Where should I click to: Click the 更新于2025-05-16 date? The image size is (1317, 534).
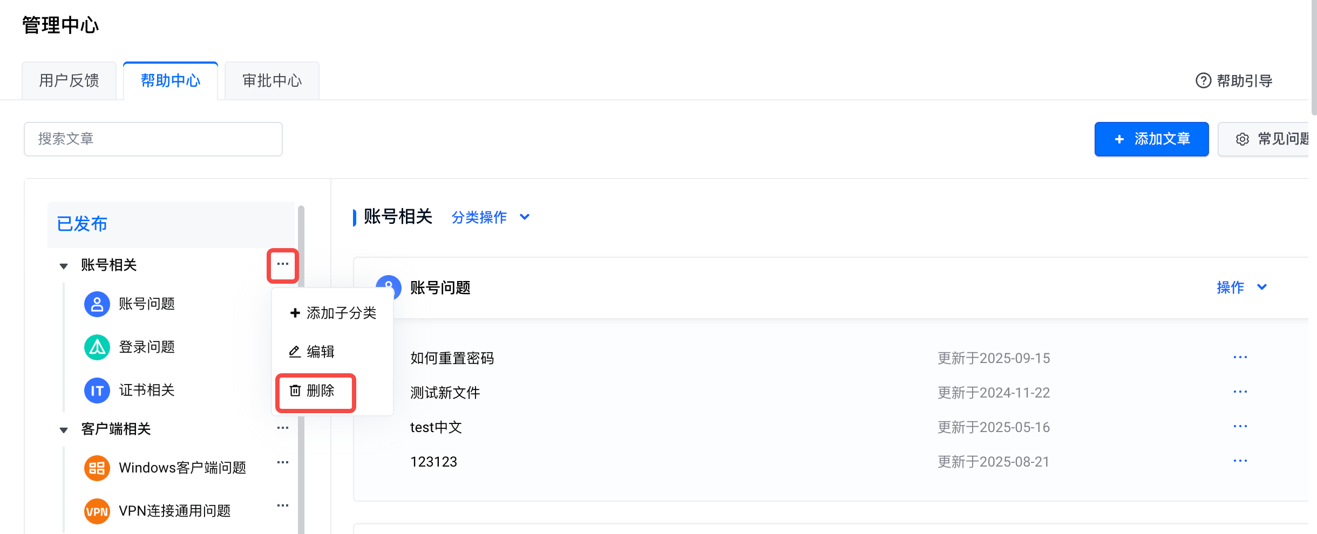point(994,428)
